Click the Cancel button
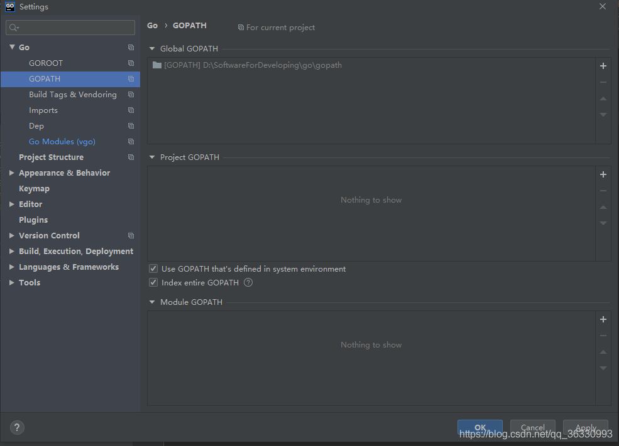This screenshot has height=446, width=619. [532, 428]
